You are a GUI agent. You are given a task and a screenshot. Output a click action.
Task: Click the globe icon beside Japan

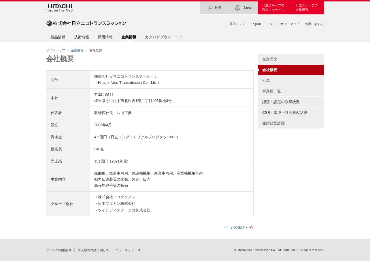[x=237, y=8]
